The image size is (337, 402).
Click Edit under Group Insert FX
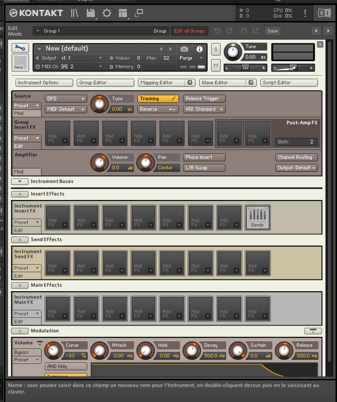(27, 146)
